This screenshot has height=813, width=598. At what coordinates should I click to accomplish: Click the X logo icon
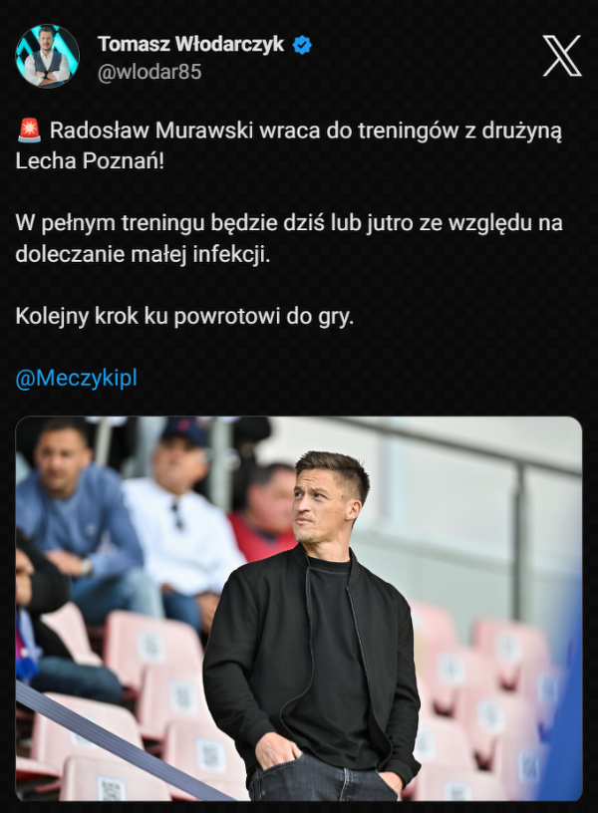562,56
